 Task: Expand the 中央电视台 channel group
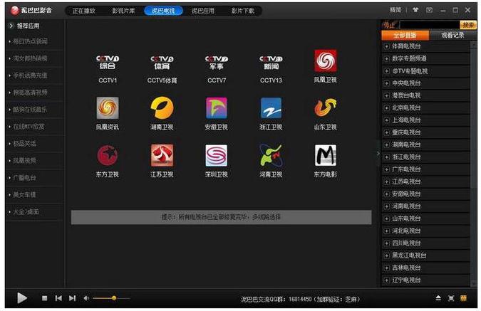(386, 83)
